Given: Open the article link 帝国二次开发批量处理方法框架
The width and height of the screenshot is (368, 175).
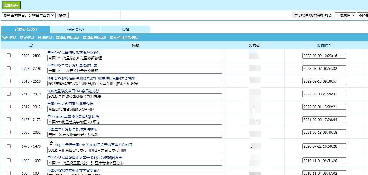Looking at the screenshot, I should coord(72,129).
